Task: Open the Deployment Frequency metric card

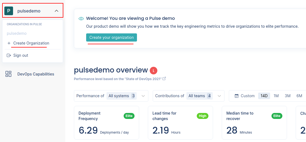Action: coord(107,123)
